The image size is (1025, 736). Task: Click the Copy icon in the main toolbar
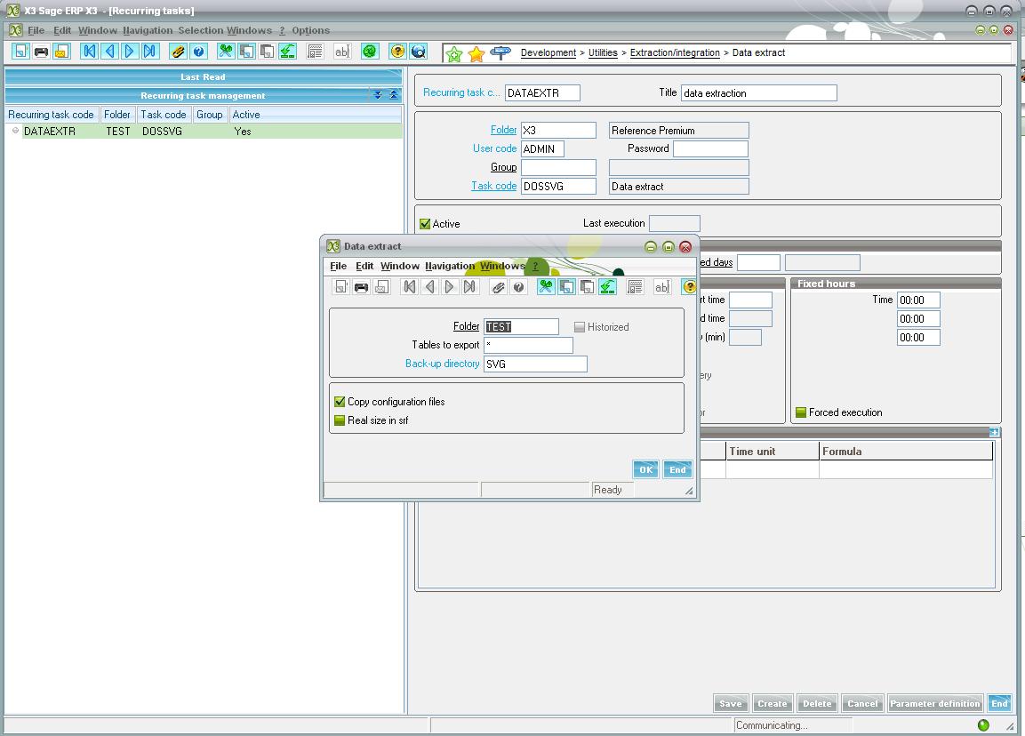click(x=246, y=51)
